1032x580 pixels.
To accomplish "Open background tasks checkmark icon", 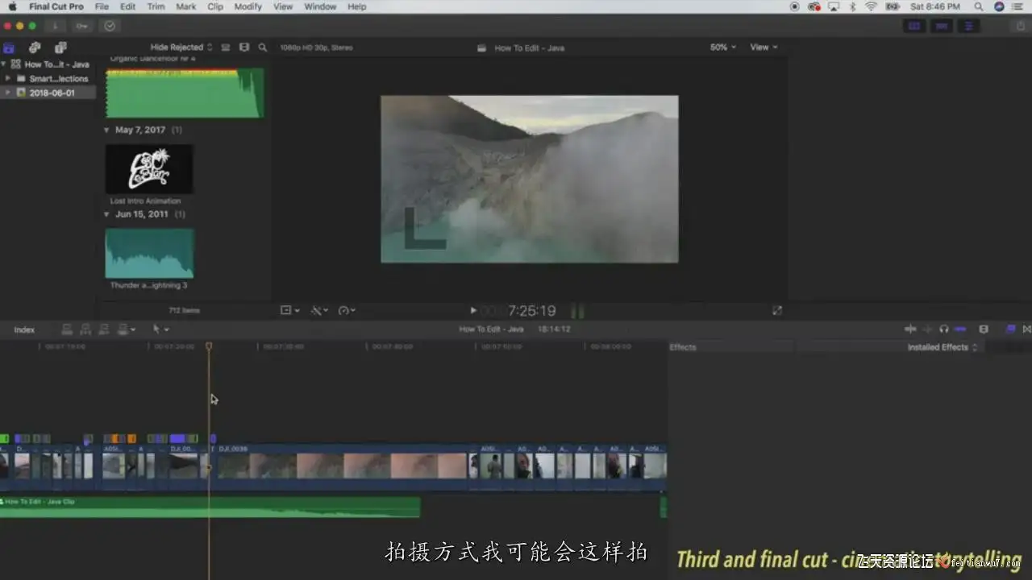I will (x=110, y=26).
